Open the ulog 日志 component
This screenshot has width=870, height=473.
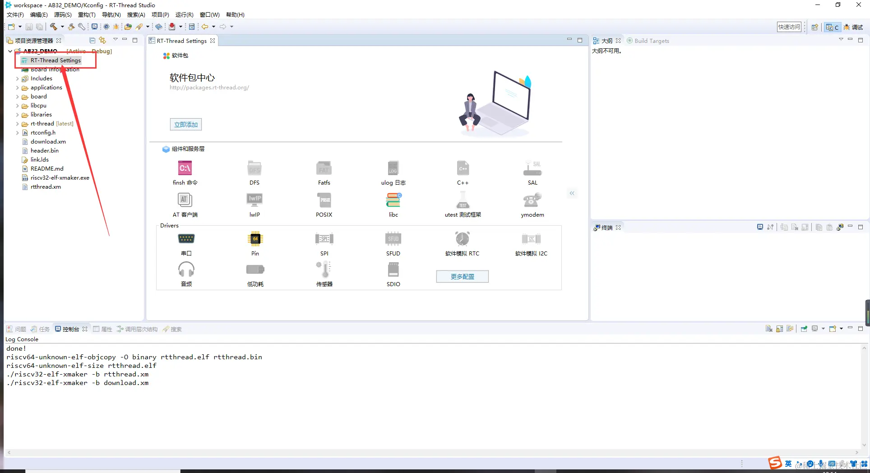click(x=393, y=168)
